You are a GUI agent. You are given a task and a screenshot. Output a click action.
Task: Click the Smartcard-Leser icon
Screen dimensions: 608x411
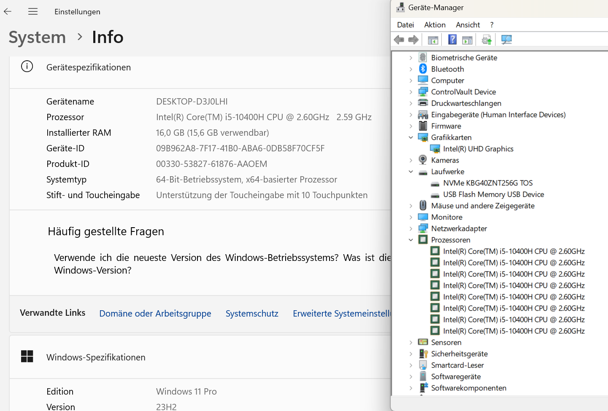[423, 365]
